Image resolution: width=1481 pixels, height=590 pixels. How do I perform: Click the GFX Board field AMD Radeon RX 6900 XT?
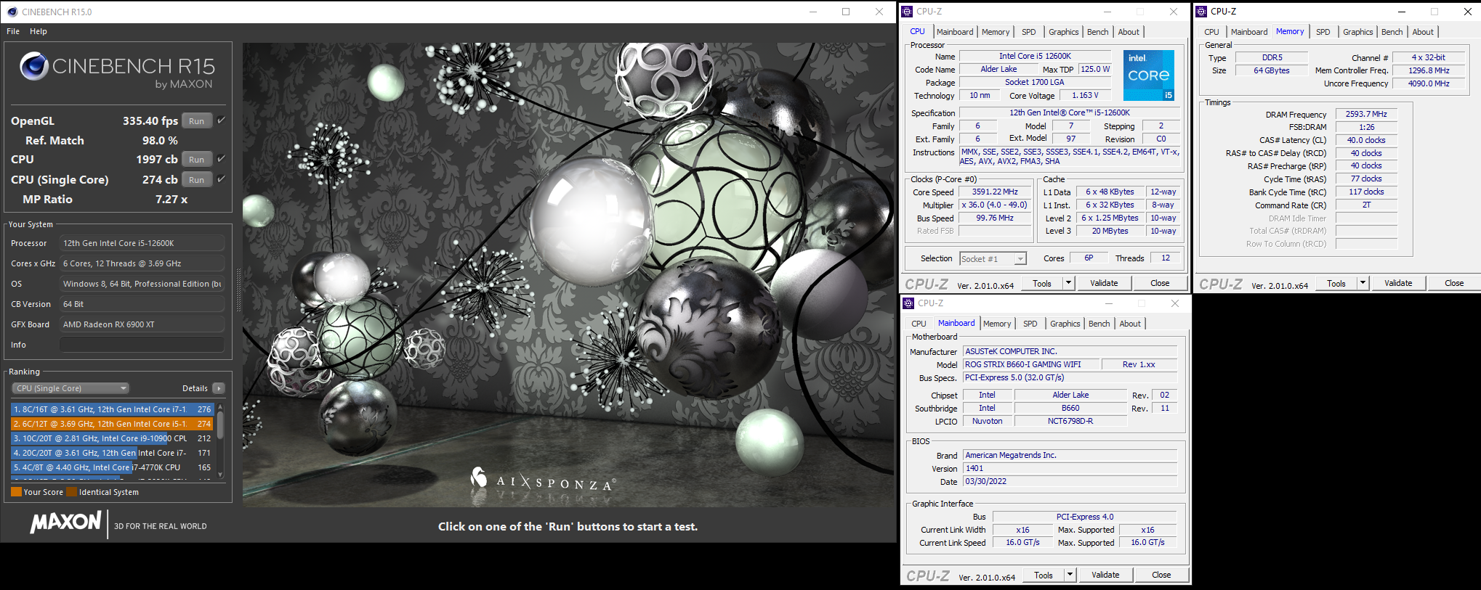point(142,324)
